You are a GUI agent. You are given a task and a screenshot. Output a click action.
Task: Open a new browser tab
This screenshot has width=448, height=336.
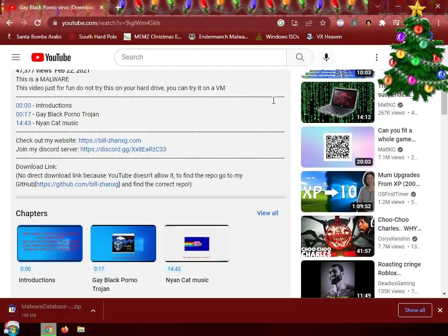click(118, 8)
